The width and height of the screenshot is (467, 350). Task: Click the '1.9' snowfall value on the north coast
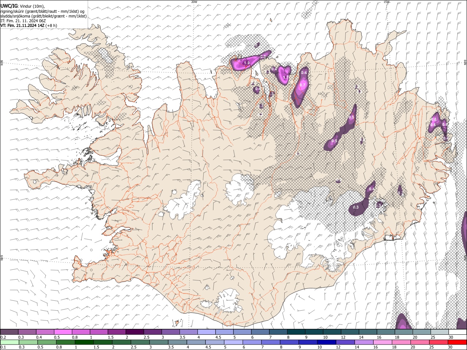click(247, 63)
